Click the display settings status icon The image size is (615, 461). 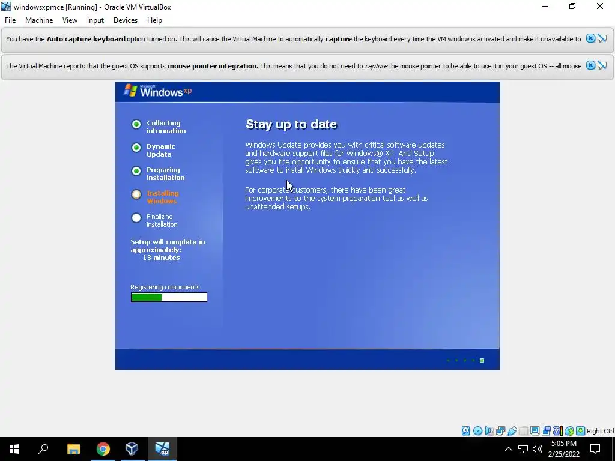click(x=535, y=431)
